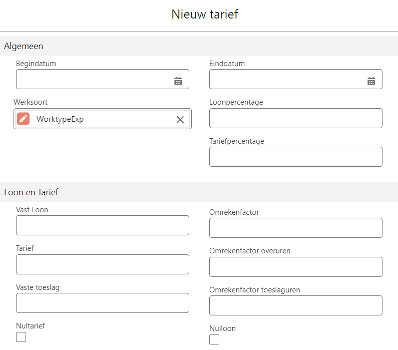
Task: Click the Omrekenfactor input field
Action: (295, 228)
